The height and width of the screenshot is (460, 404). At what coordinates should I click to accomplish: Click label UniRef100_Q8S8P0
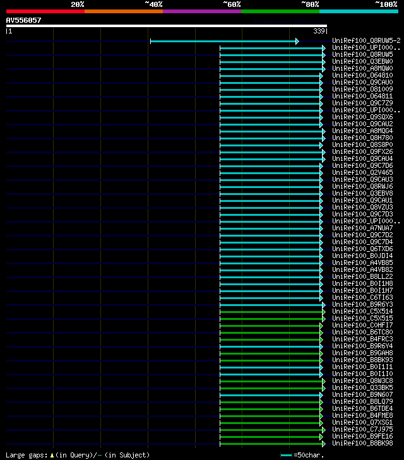point(362,144)
